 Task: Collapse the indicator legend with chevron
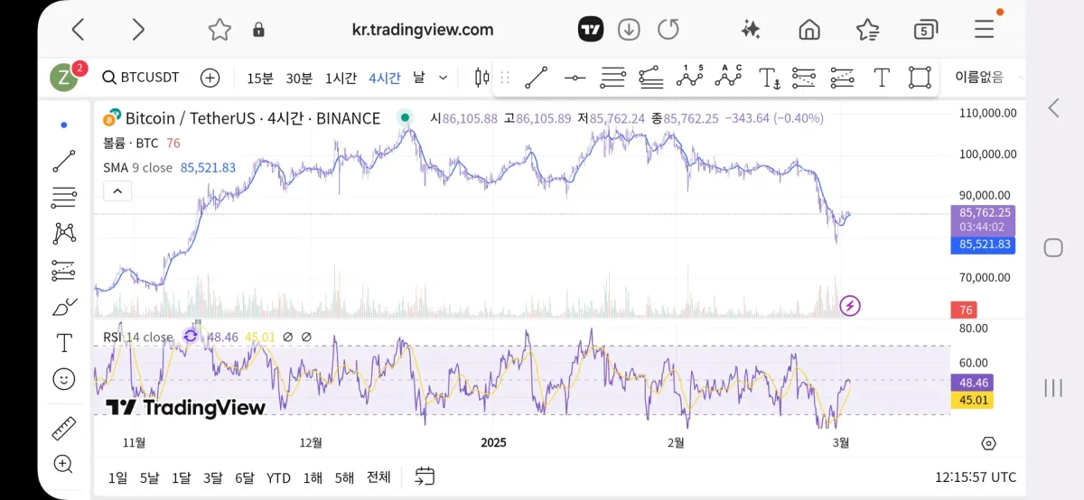pos(117,190)
